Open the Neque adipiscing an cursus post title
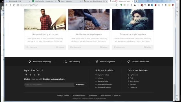The width and height of the screenshot is (181, 102). click(x=45, y=34)
